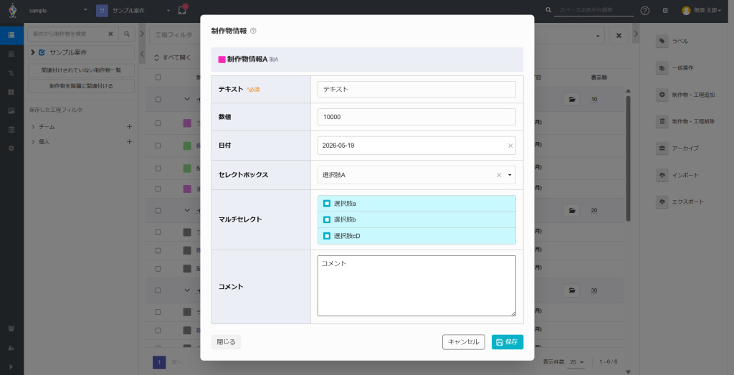This screenshot has width=734, height=375.
Task: Toggle the 選択肢b checkbox
Action: point(327,219)
